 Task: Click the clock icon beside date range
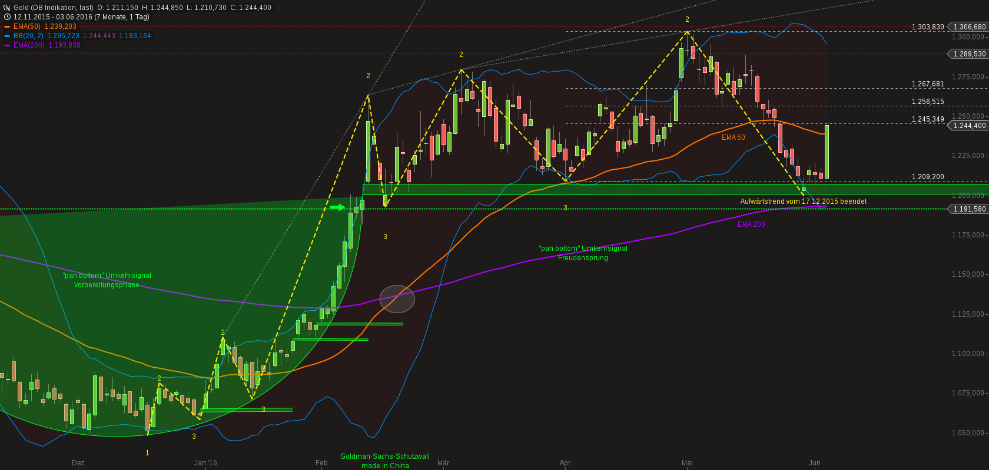tap(7, 17)
